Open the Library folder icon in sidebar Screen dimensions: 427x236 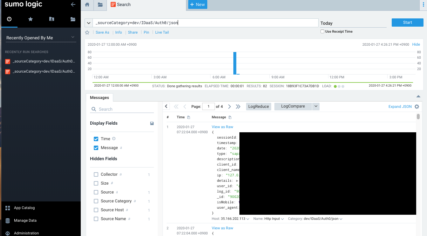click(72, 19)
